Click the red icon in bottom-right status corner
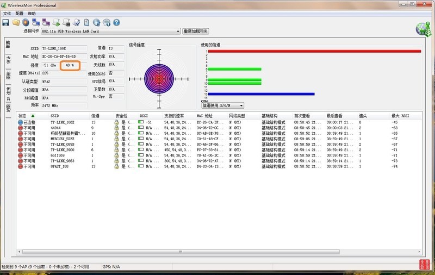The width and height of the screenshot is (435, 275). coord(425,264)
